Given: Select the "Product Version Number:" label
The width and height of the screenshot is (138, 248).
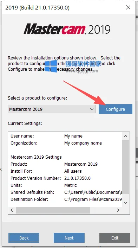Looking at the screenshot, I should coord(36,178).
